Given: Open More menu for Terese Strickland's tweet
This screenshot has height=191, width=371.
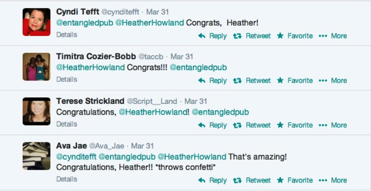Looking at the screenshot, I should tap(333, 125).
